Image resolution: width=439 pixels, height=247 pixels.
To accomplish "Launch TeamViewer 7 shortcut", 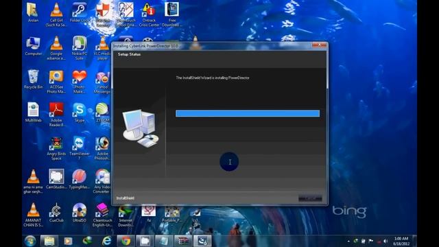I will point(80,148).
